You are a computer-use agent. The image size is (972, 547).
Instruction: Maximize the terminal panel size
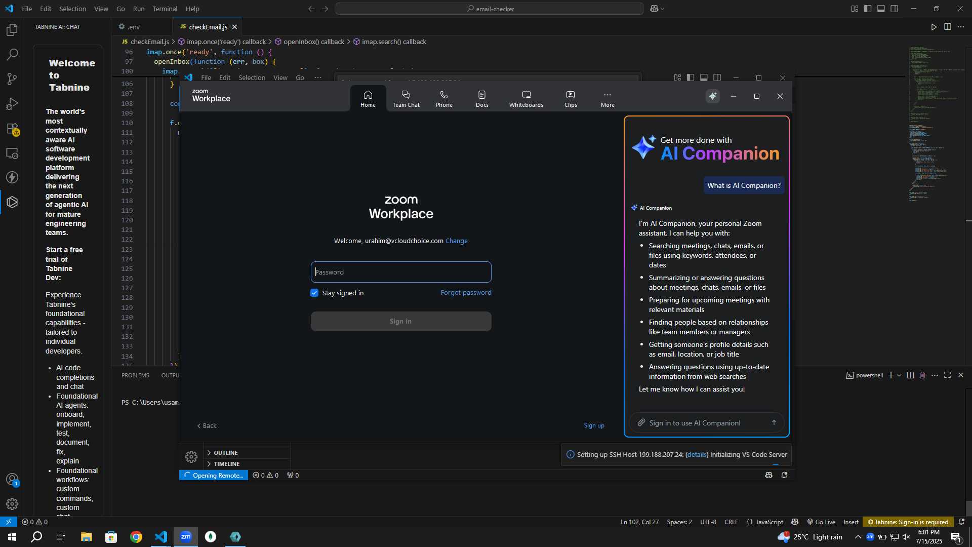(947, 375)
